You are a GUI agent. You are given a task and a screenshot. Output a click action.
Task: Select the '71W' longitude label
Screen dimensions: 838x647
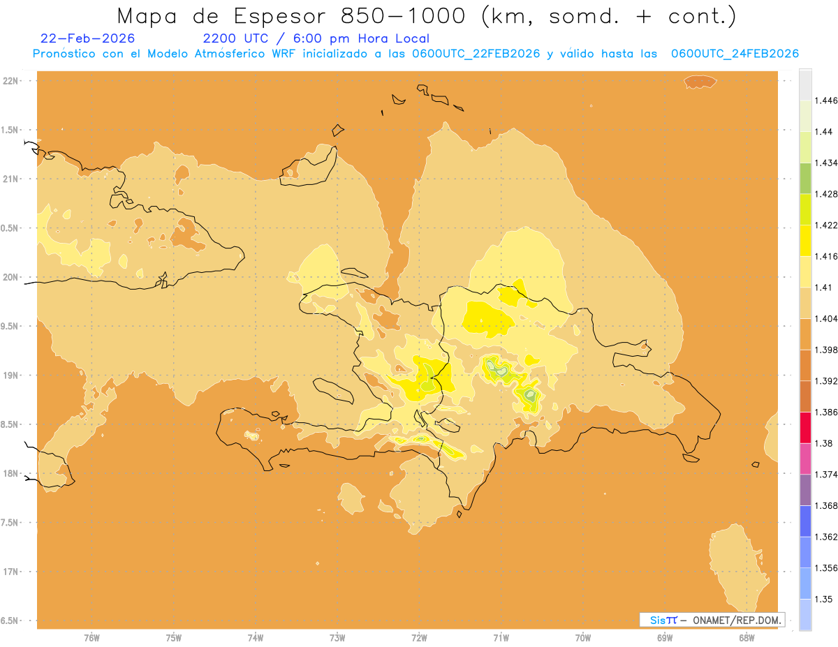tap(501, 638)
